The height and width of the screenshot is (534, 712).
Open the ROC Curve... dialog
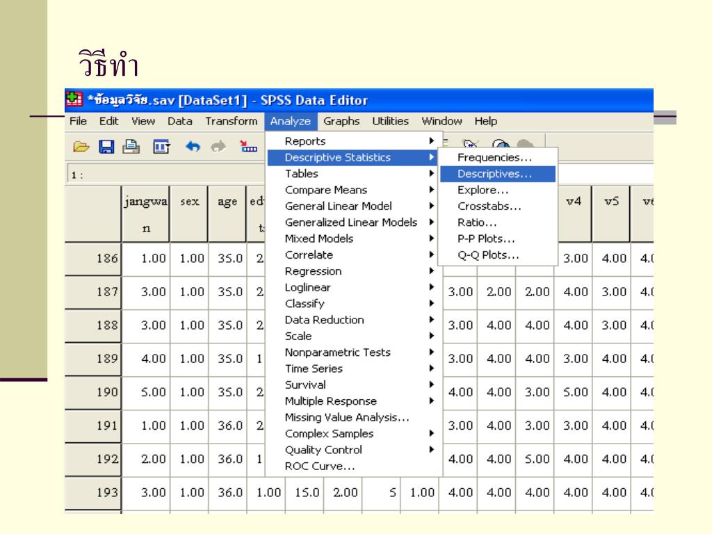tap(352, 467)
